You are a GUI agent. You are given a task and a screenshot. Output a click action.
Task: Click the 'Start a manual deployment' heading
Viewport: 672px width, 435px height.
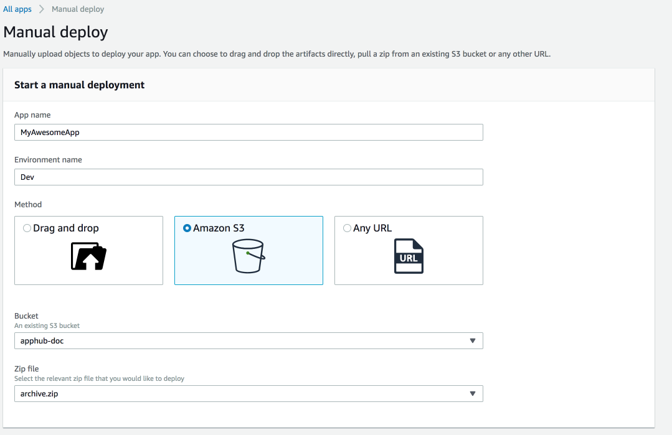[x=79, y=85]
